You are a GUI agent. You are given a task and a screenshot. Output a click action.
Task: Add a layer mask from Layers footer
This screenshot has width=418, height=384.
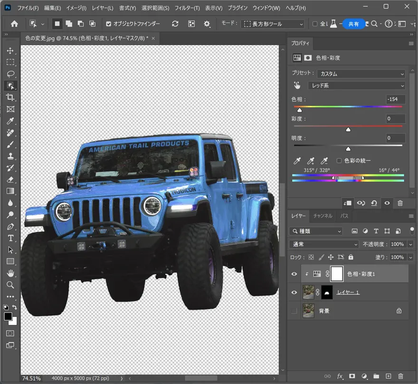point(352,376)
